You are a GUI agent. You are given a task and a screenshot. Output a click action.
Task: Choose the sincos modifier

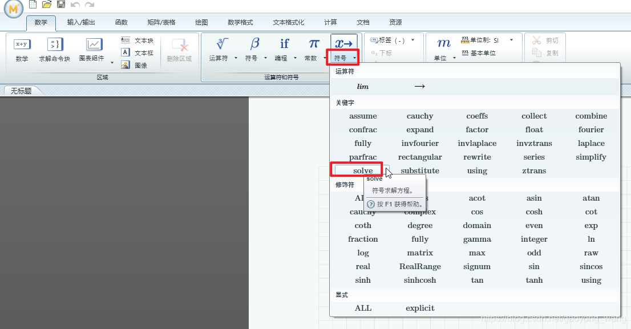click(591, 266)
